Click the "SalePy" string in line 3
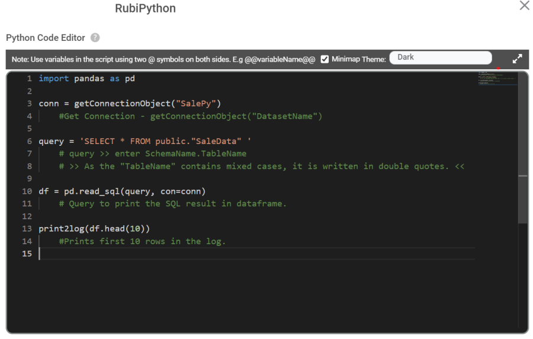This screenshot has width=533, height=339. (x=195, y=104)
